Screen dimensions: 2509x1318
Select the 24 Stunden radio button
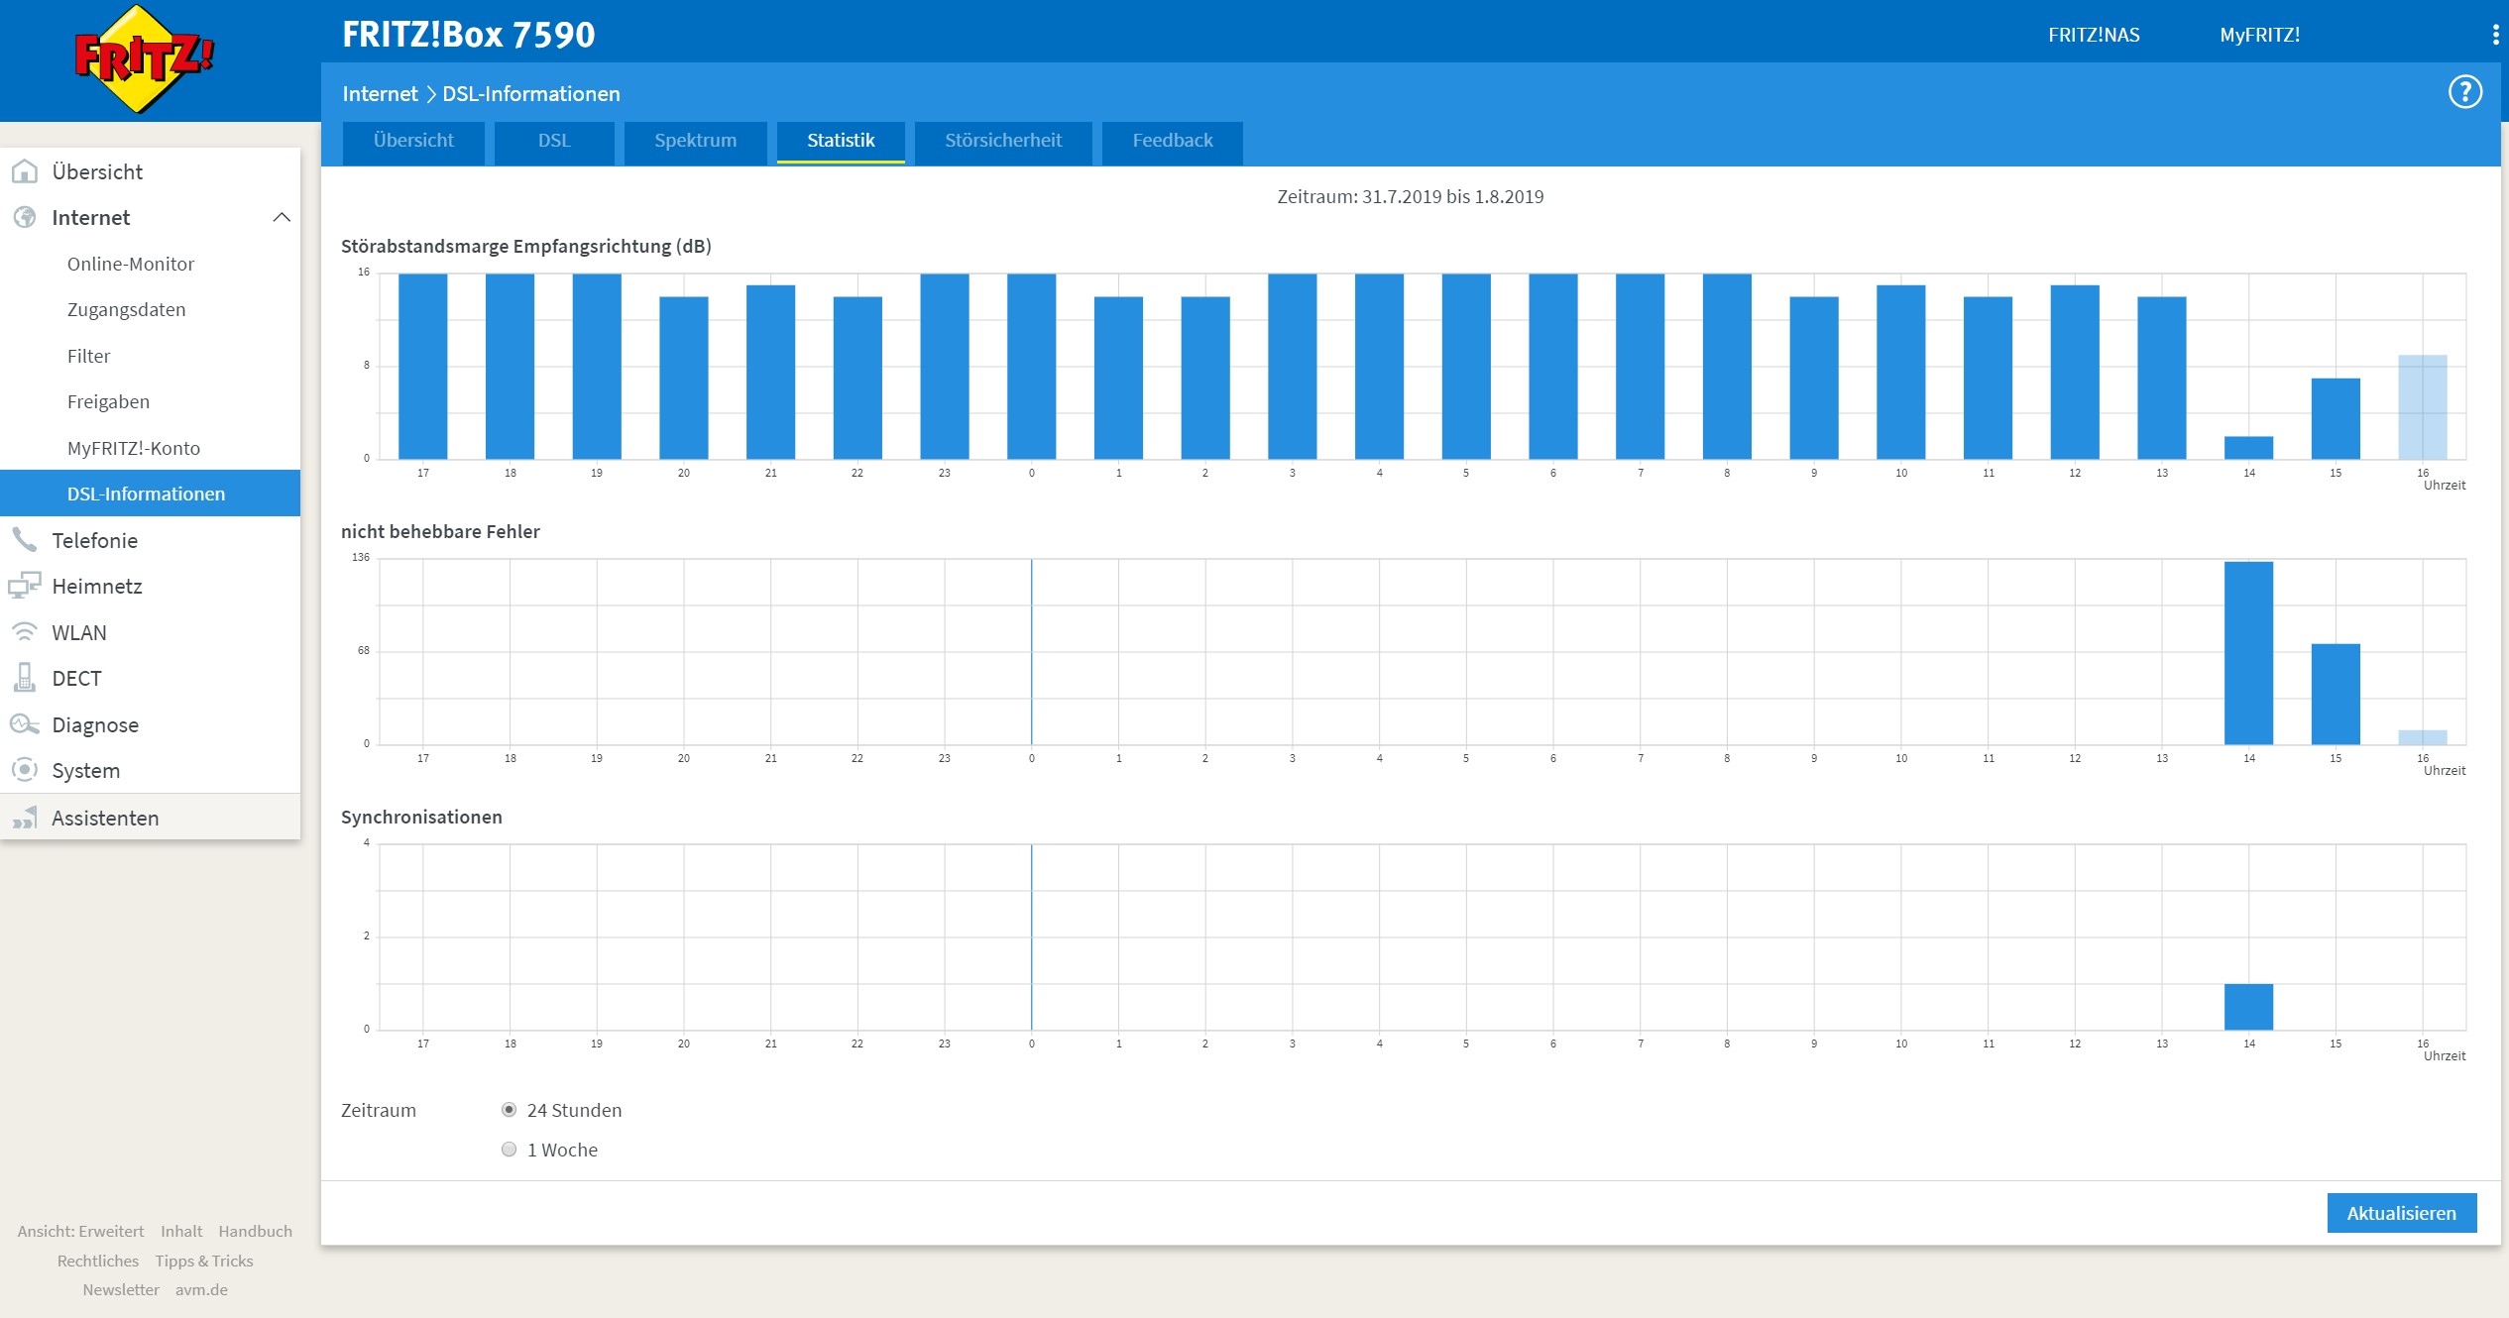pos(510,1110)
